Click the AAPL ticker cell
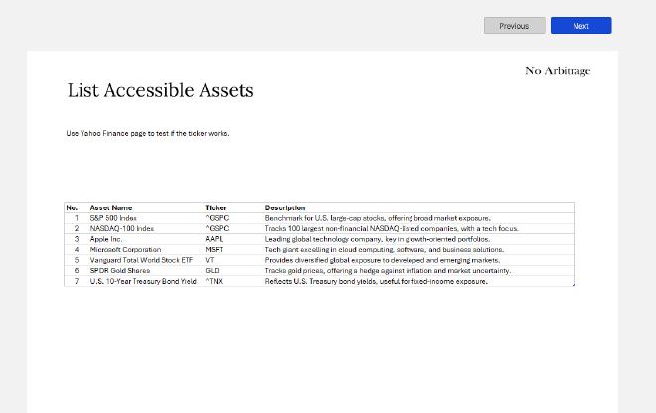Viewport: 656px width, 413px height. point(215,239)
